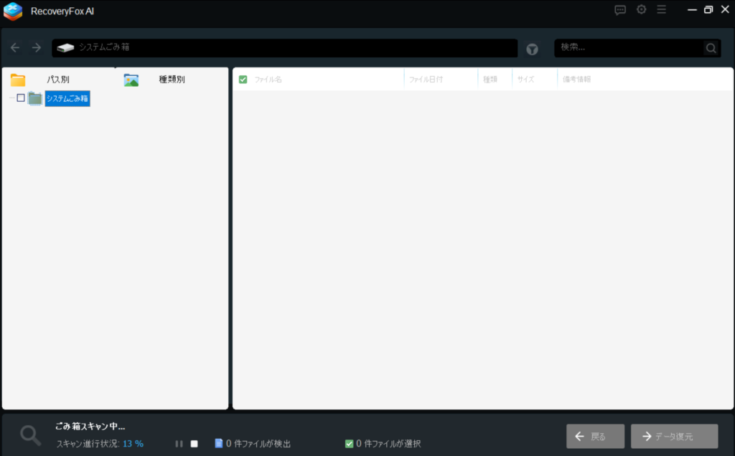This screenshot has width=735, height=456.
Task: Open settings via the gear icon
Action: tap(641, 10)
